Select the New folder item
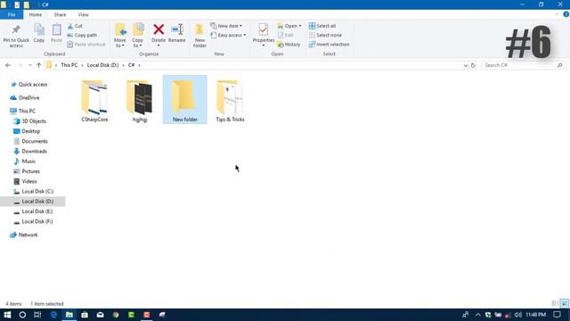This screenshot has width=570, height=321. 185,100
